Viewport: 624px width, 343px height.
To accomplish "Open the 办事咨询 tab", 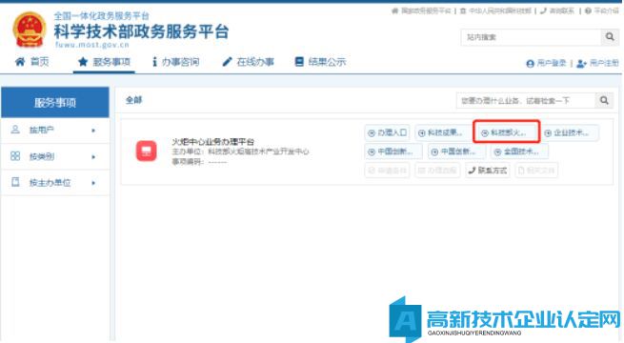I will tap(175, 62).
